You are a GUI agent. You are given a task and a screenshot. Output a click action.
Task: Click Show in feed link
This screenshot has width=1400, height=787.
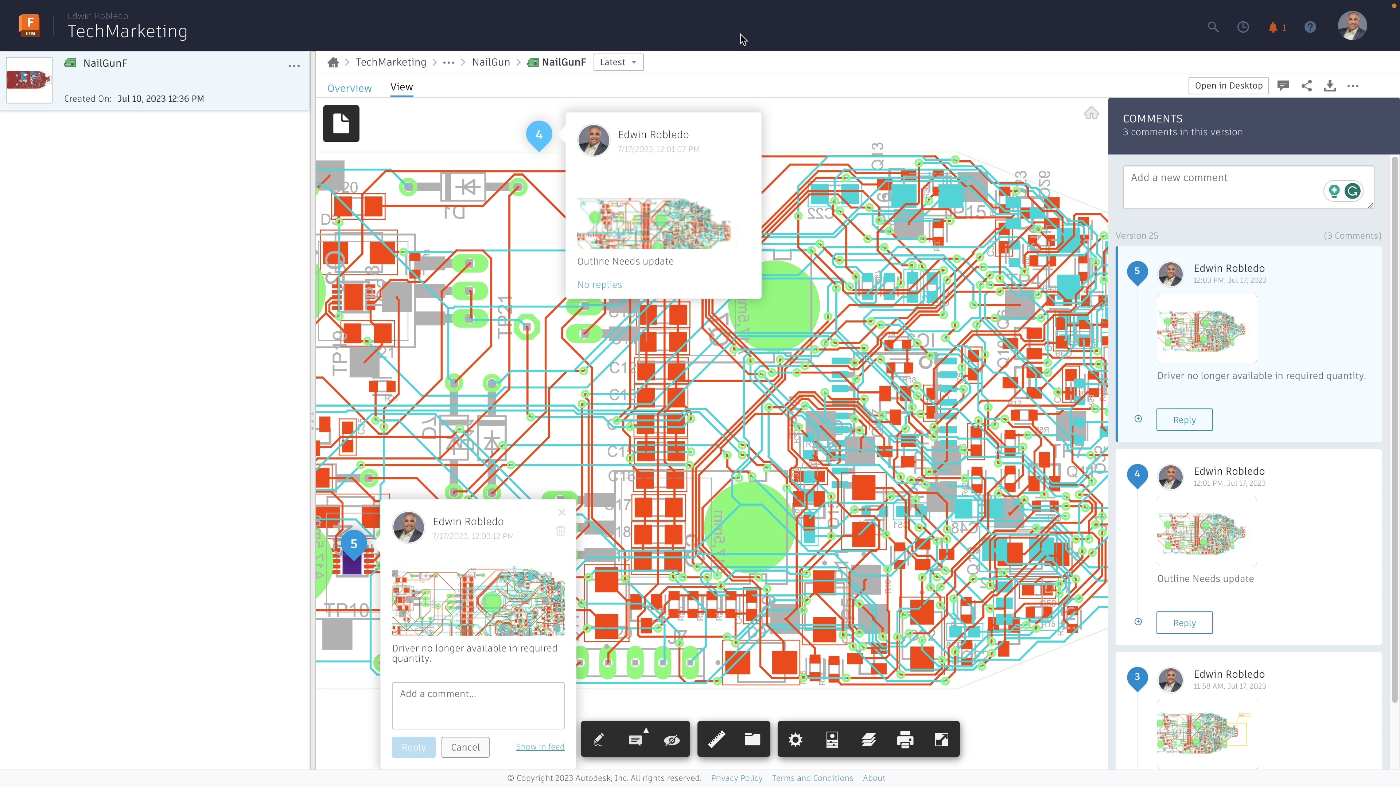tap(540, 747)
